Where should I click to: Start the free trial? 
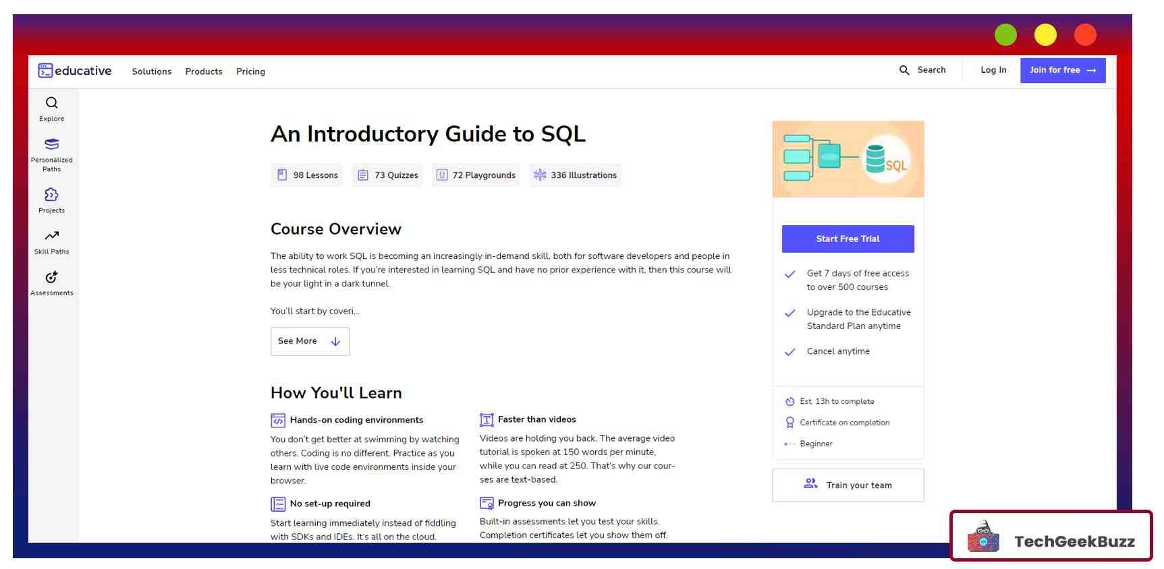[x=848, y=239]
